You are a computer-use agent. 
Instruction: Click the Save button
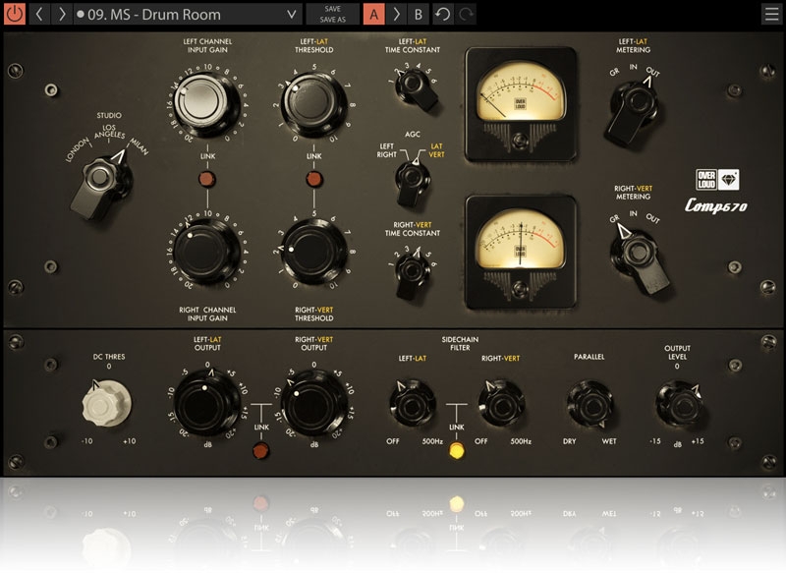332,9
